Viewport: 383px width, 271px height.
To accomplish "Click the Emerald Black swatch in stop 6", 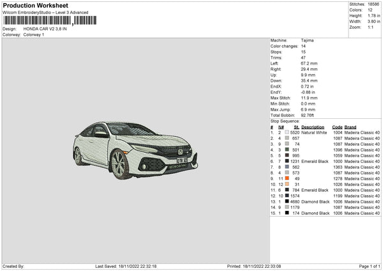I will (x=287, y=161).
